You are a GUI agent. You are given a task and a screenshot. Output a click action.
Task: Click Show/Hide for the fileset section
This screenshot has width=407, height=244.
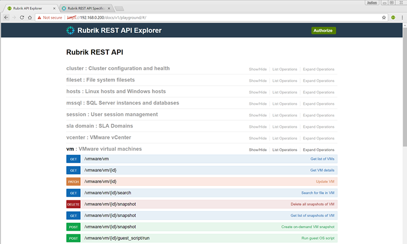click(257, 81)
